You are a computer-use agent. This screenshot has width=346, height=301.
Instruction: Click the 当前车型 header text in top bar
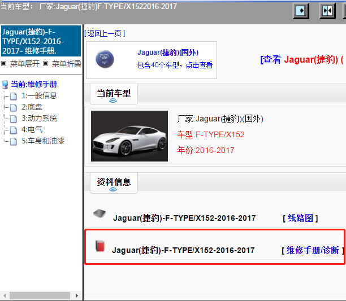89,6
